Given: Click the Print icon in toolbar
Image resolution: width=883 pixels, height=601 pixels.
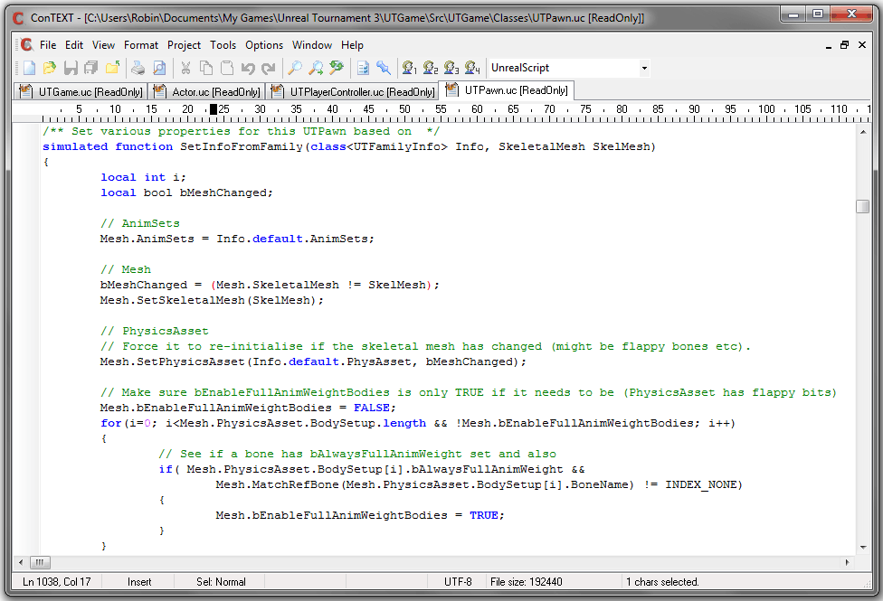Looking at the screenshot, I should (138, 68).
